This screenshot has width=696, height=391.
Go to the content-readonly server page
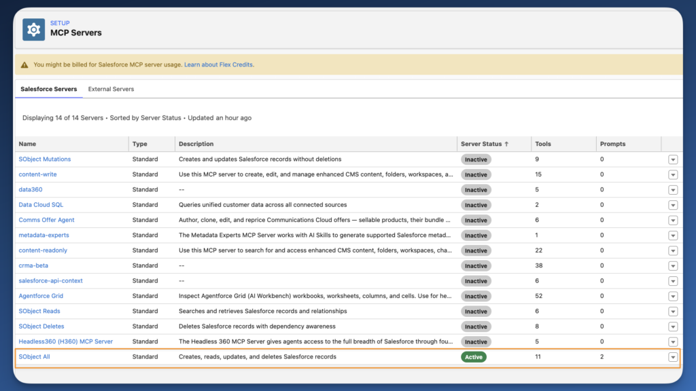click(x=43, y=250)
